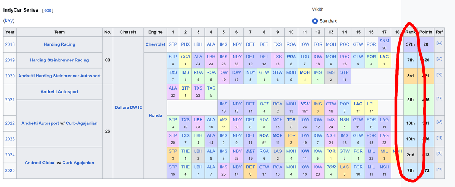Open the 2021 season year link
Screen dimensions: 455x187
[x=10, y=100]
